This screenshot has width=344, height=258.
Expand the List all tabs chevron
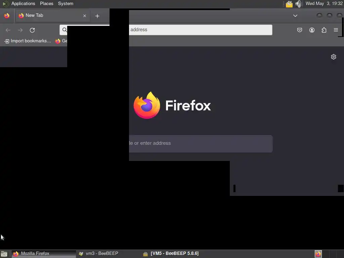295,15
